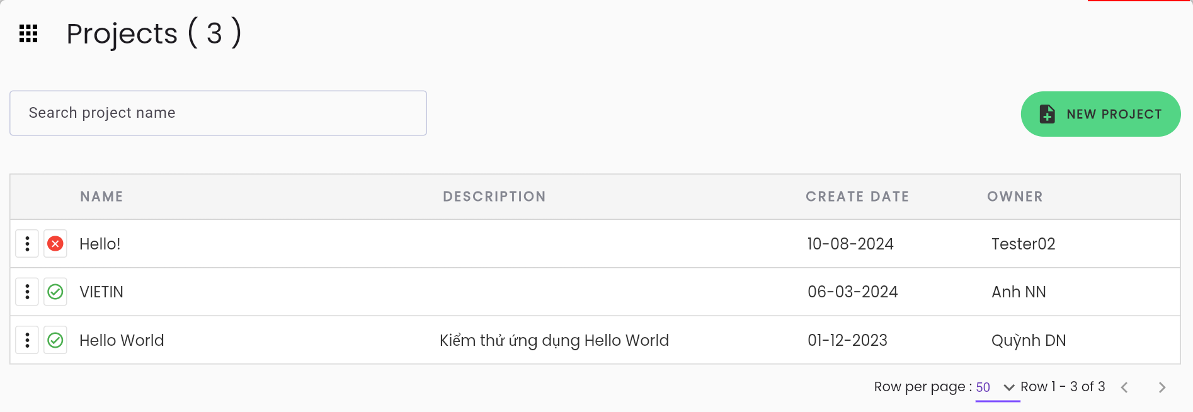Image resolution: width=1193 pixels, height=412 pixels.
Task: Select the create date 01-12-2023
Action: (x=847, y=340)
